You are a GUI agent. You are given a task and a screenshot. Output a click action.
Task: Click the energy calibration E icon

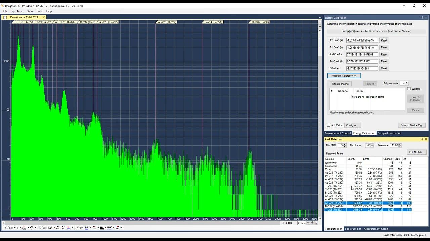click(x=68, y=228)
